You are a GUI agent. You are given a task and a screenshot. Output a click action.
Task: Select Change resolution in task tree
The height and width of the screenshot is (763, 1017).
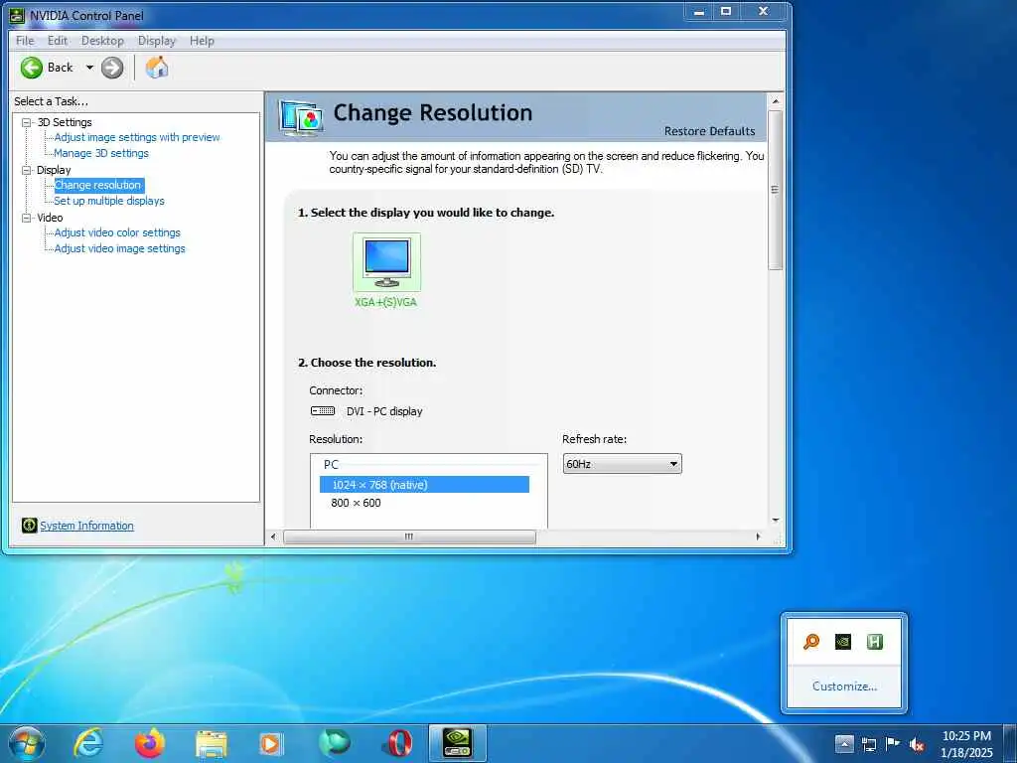pyautogui.click(x=98, y=185)
